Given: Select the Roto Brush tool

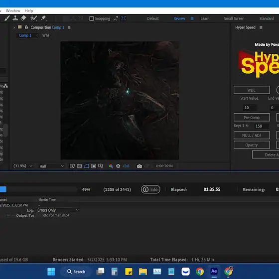Looking at the screenshot, I should [33, 18].
